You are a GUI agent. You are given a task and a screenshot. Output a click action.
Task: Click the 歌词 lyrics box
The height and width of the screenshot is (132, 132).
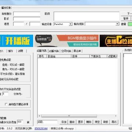tap(87, 16)
